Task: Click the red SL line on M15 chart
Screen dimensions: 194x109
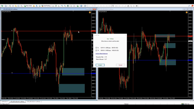Action: point(46,31)
